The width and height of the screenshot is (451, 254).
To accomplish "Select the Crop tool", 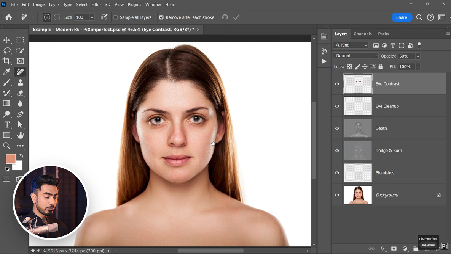I will [7, 61].
